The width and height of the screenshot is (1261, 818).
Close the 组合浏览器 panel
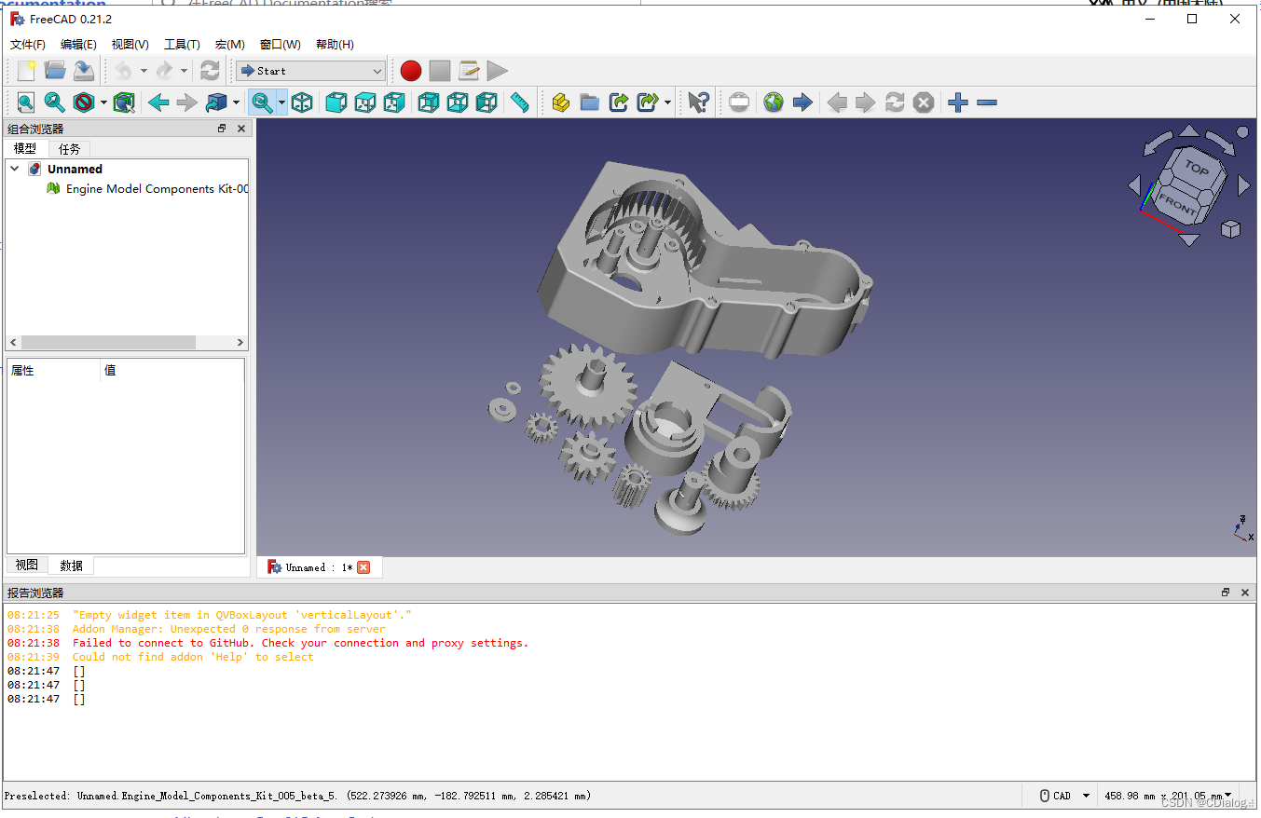241,129
